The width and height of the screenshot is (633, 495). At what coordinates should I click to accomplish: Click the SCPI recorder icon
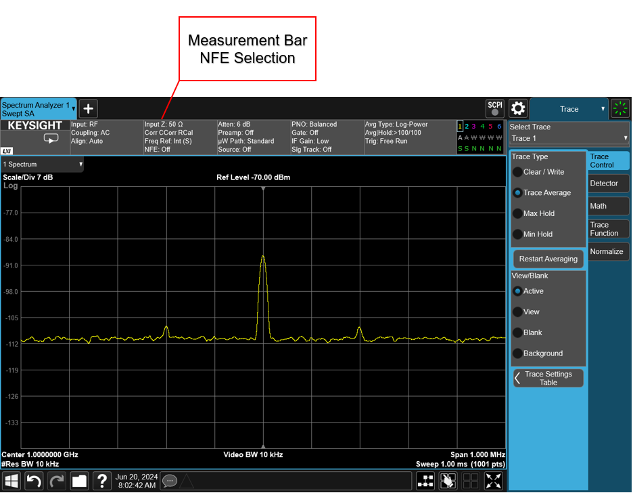494,108
